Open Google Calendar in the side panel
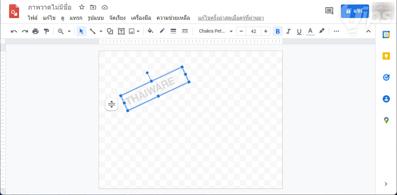This screenshot has width=397, height=195. pyautogui.click(x=386, y=34)
